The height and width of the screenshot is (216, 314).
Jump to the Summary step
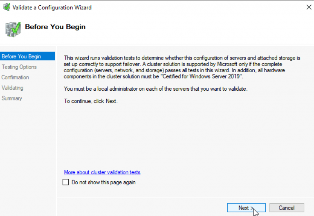tap(12, 98)
